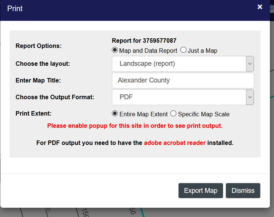
Task: Click the Choose the layout label
Action: (42, 64)
